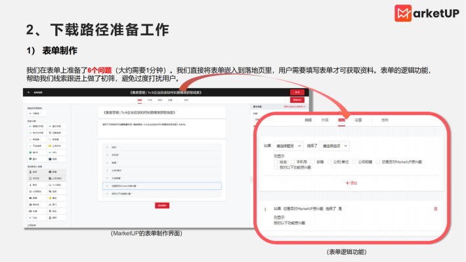Open the 请选择题目 dropdown
The image size is (466, 262).
[288, 146]
